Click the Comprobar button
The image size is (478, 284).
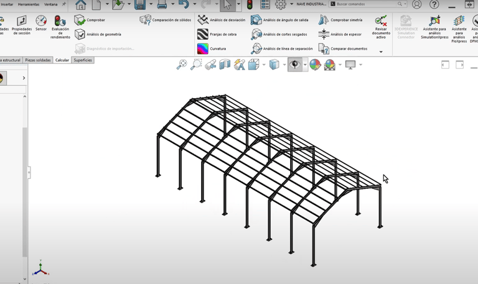(90, 20)
